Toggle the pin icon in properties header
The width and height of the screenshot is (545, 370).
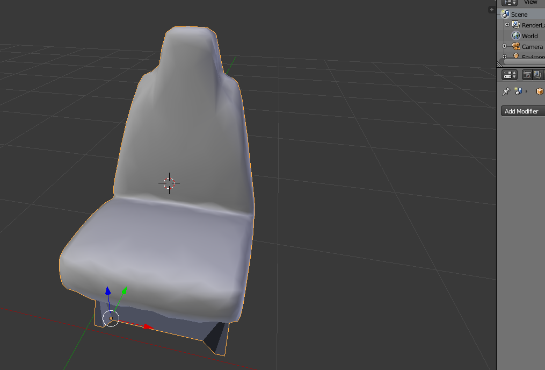coord(506,91)
